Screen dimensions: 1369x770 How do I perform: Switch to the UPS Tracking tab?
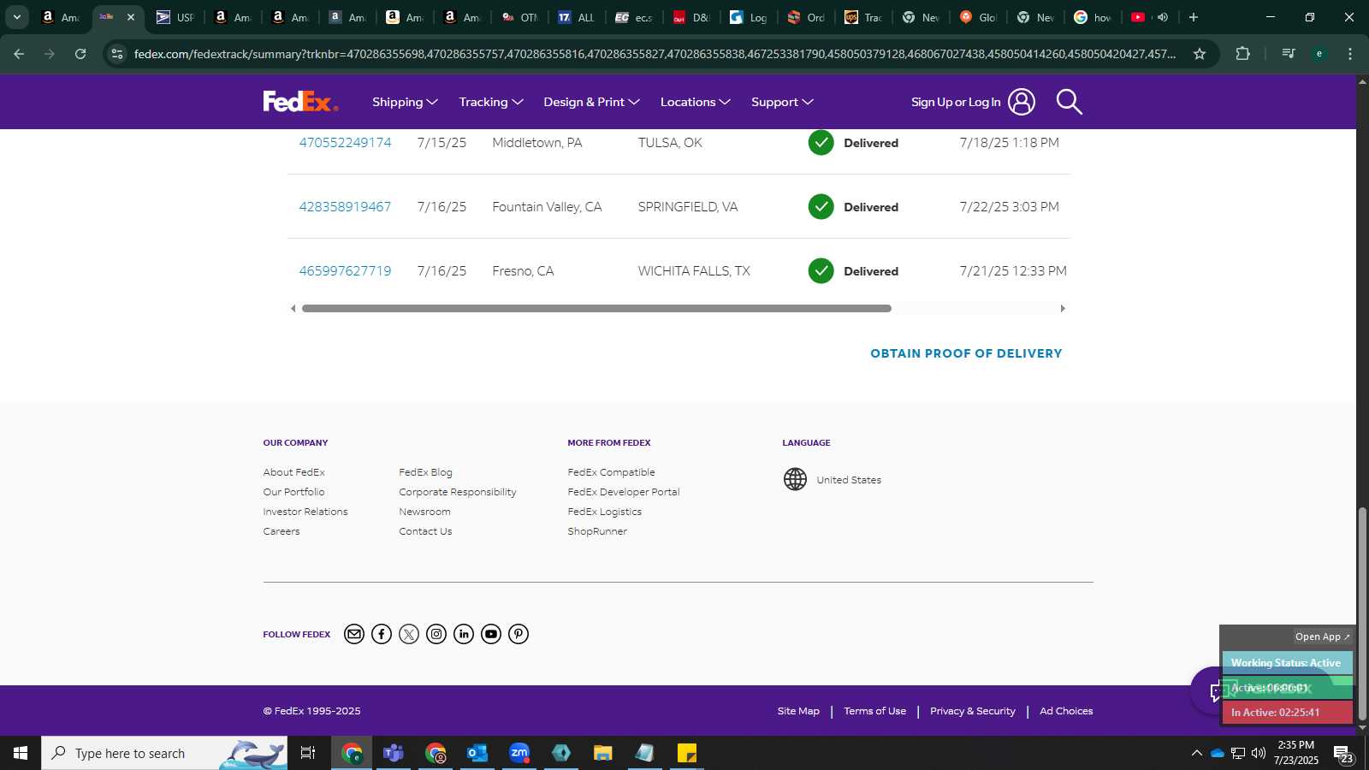[863, 17]
